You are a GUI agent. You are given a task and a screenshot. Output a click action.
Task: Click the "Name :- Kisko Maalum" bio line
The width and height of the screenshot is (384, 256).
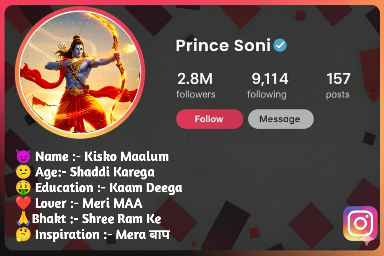(x=102, y=157)
